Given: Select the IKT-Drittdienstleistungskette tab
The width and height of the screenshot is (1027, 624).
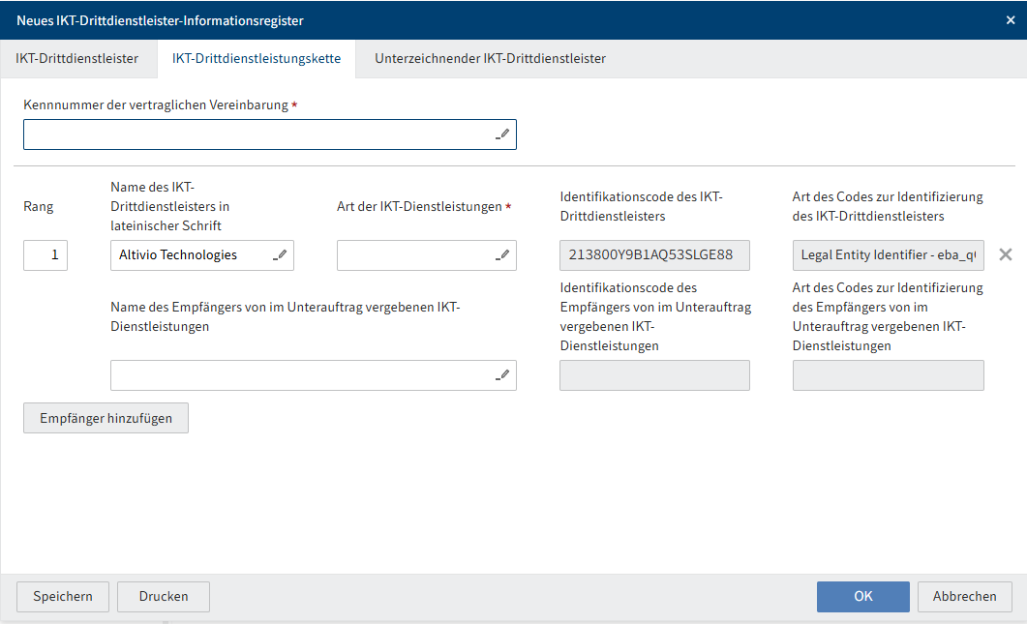Looking at the screenshot, I should (257, 58).
